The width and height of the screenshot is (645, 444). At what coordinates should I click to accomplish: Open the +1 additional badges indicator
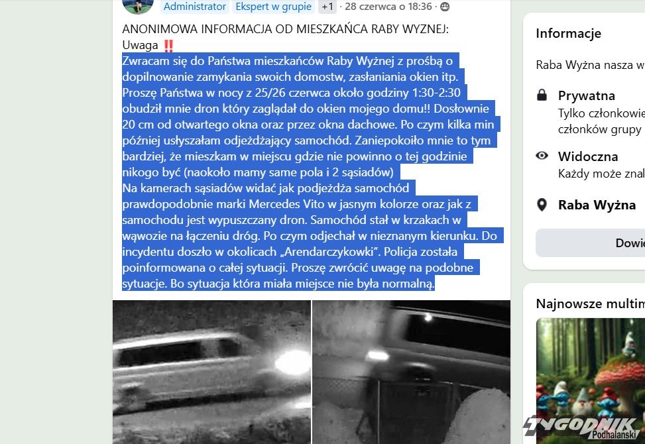327,7
